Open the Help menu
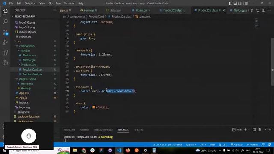This screenshot has width=274, height=154. pyautogui.click(x=80, y=3)
